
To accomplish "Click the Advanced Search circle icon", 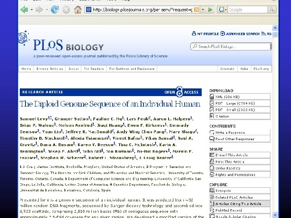I will (223, 34).
